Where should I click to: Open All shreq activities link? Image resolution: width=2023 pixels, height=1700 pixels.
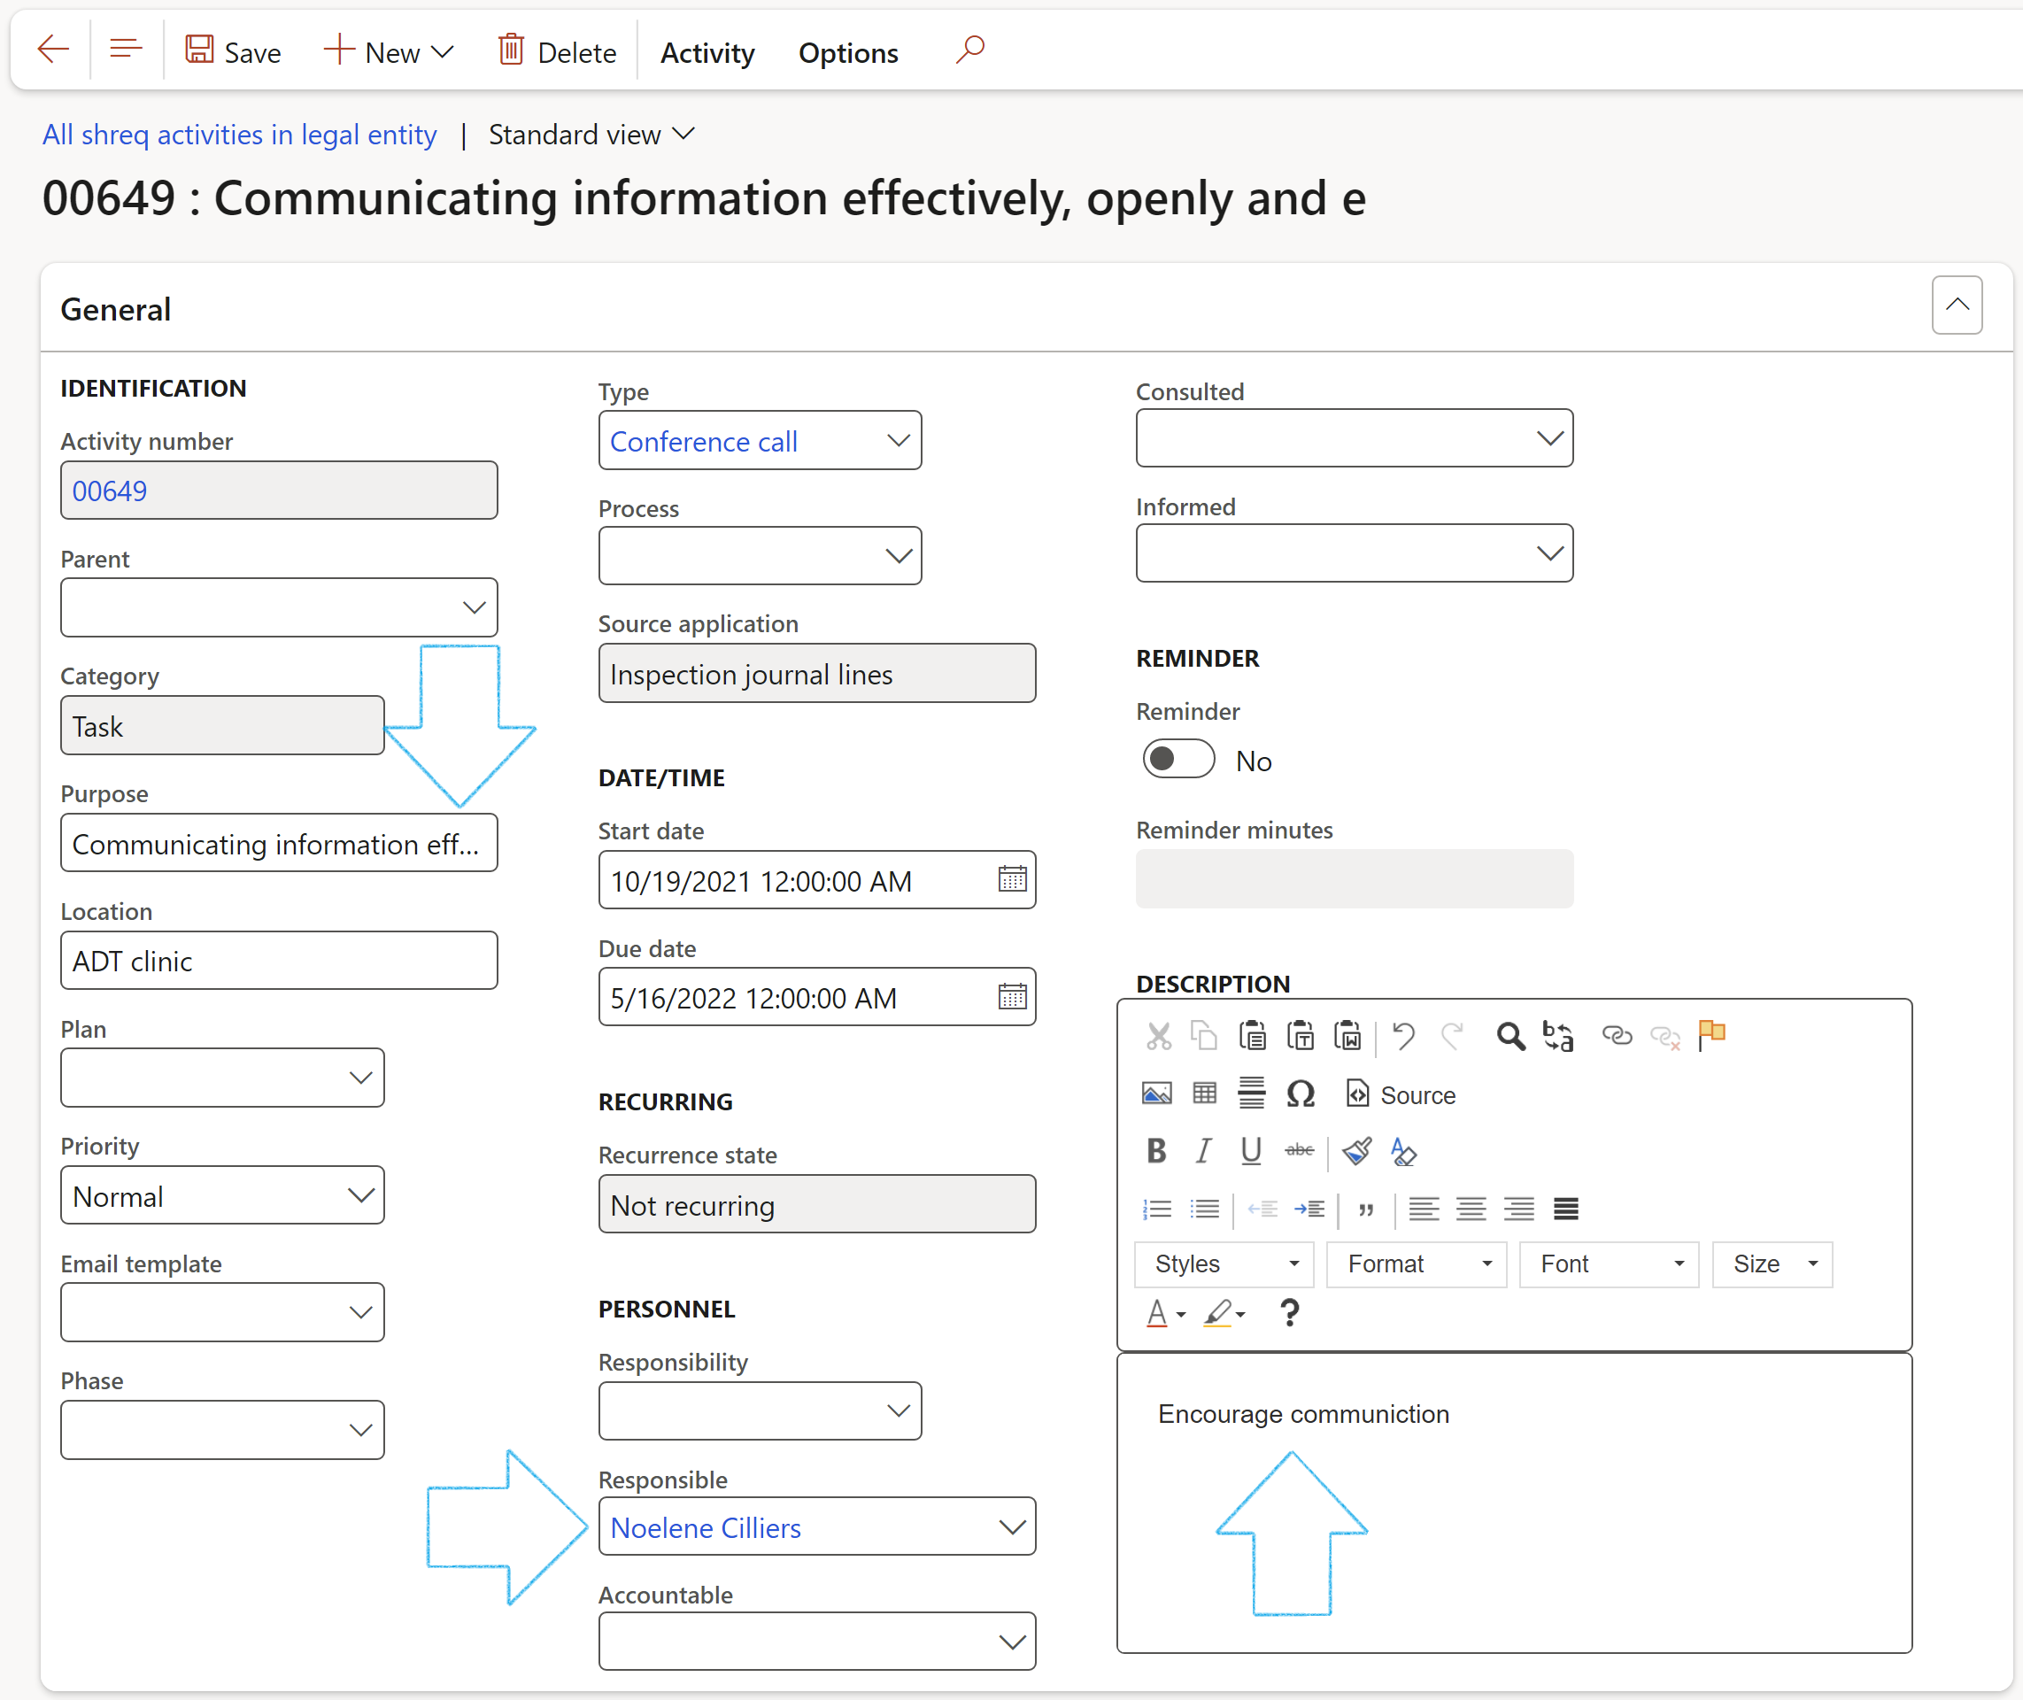coord(240,135)
